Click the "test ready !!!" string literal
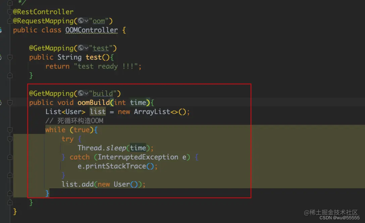Screen dimensions: 365x223 point(106,66)
